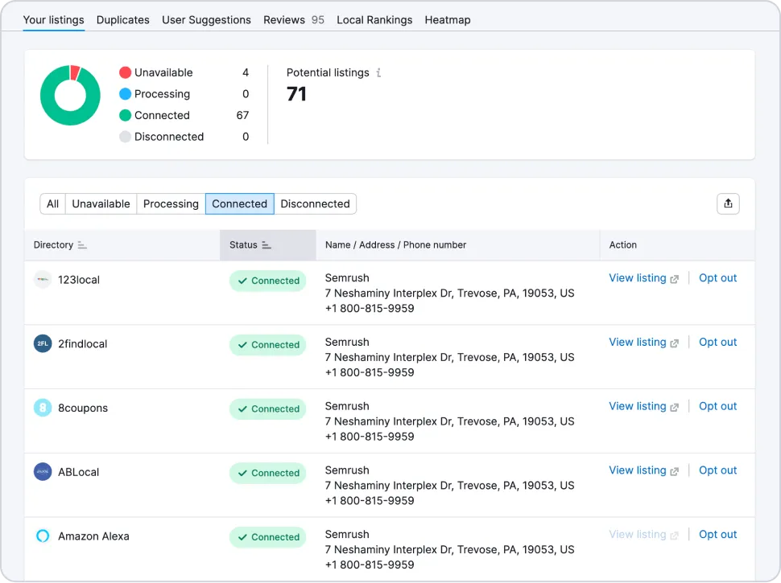Click the 8coupons directory name
This screenshot has width=781, height=583.
83,409
